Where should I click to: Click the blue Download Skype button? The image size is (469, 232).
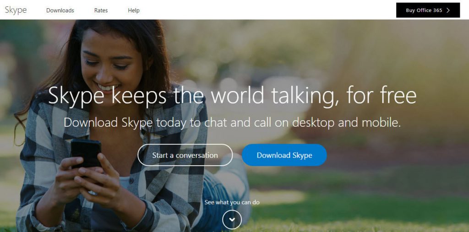[284, 155]
